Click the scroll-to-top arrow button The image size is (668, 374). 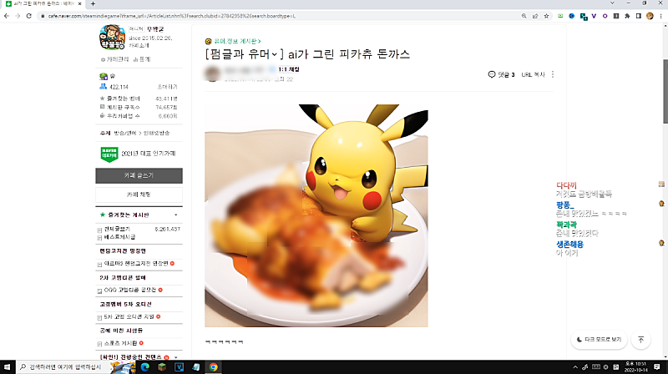pyautogui.click(x=640, y=340)
